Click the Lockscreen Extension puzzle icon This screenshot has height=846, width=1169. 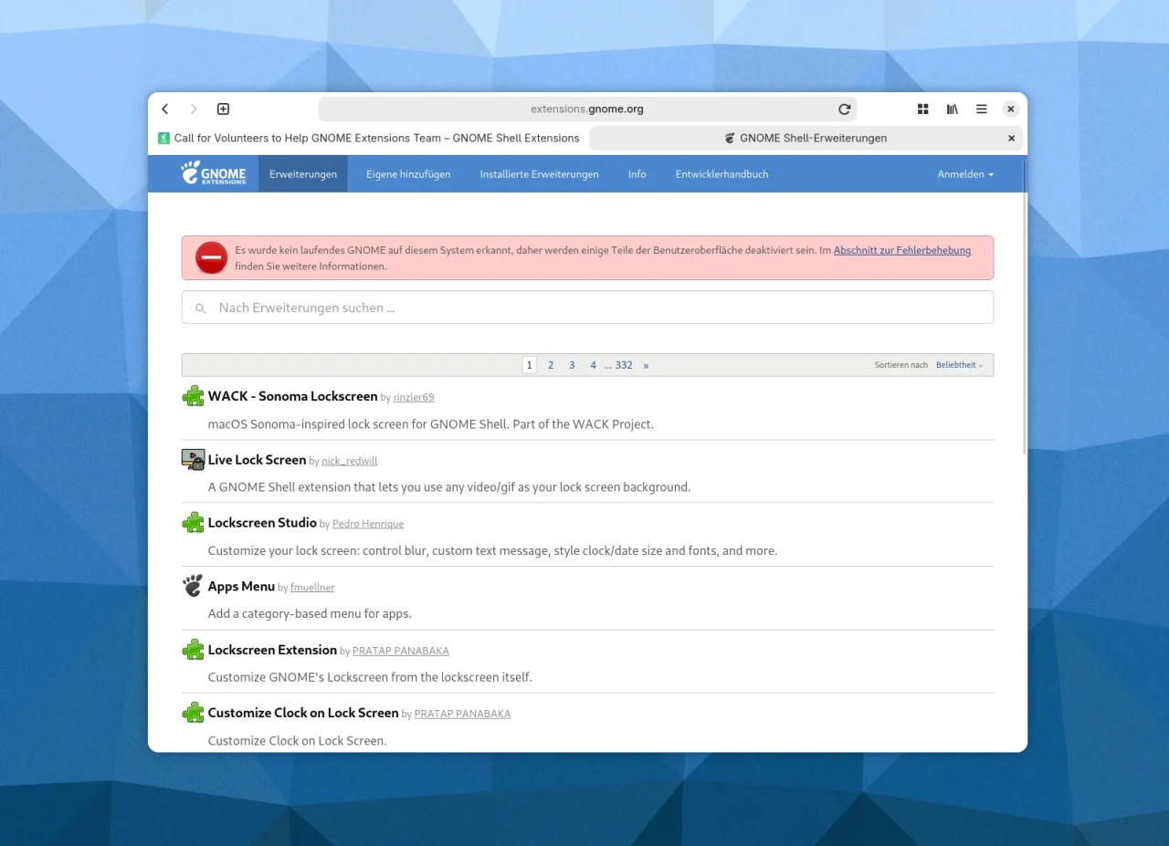click(x=193, y=650)
